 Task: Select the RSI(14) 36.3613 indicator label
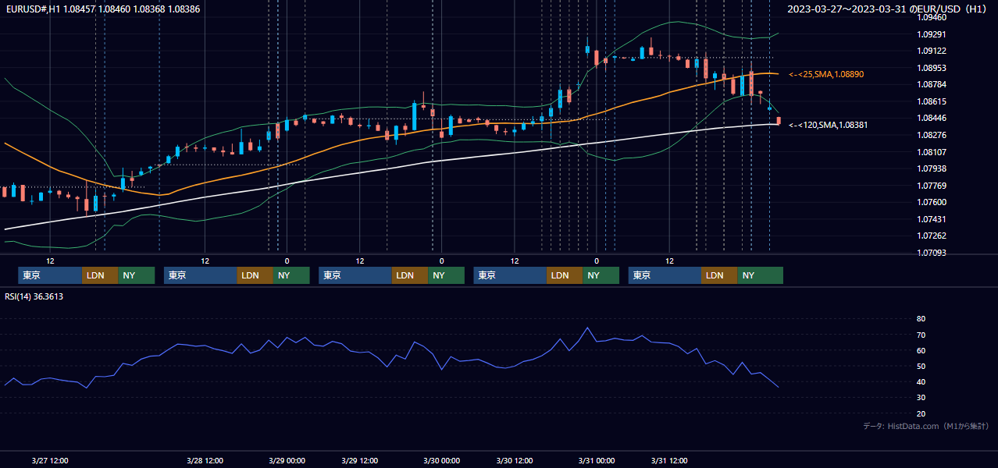click(34, 296)
